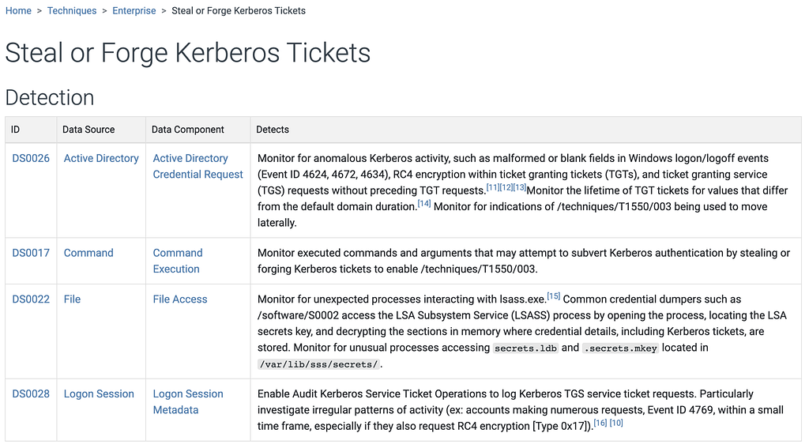The height and width of the screenshot is (448, 809).
Task: Open Active Directory Credential Request component
Action: pyautogui.click(x=198, y=166)
